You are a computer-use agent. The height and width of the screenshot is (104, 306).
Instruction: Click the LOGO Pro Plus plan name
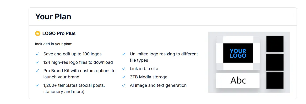tap(59, 33)
